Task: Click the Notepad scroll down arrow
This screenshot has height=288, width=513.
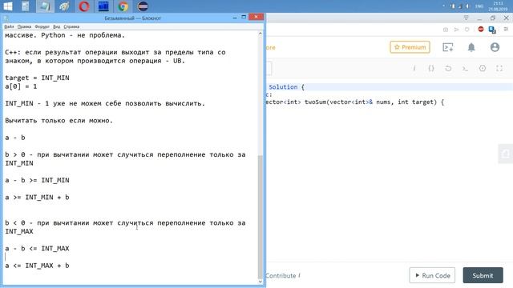Action: [x=260, y=281]
